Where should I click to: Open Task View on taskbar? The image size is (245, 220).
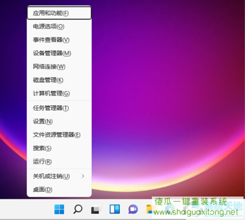coord(96,209)
